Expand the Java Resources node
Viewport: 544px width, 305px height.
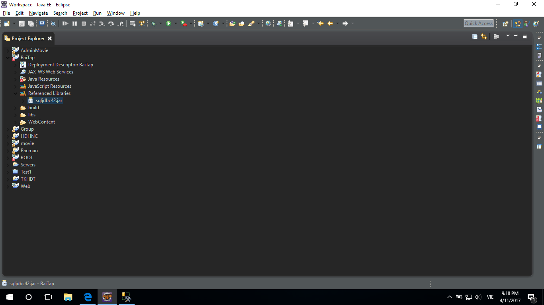[x=15, y=79]
